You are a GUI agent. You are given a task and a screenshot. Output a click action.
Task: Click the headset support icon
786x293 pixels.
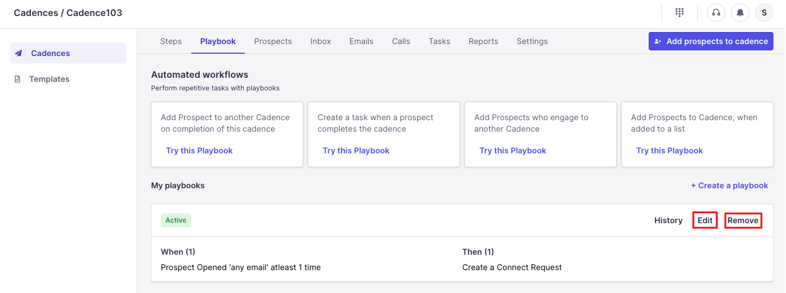pyautogui.click(x=716, y=13)
